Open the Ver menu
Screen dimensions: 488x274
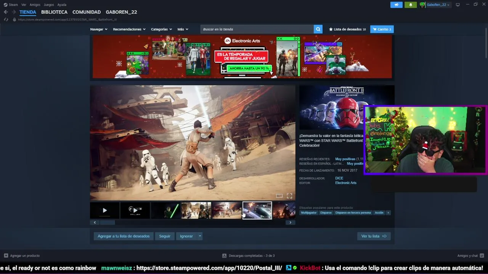click(24, 5)
